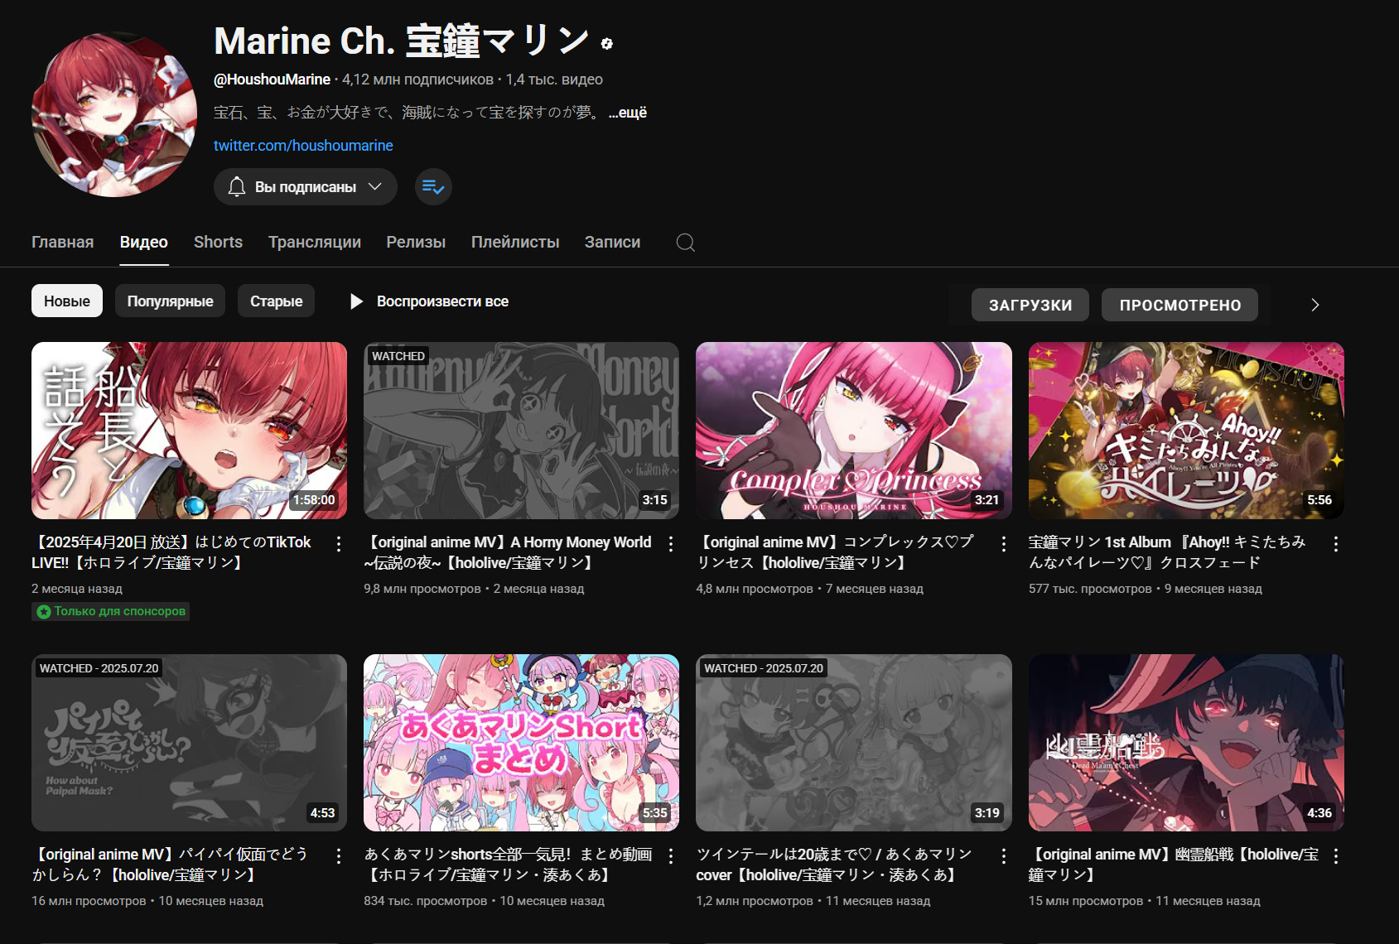Expand channel description with ...ещё
This screenshot has height=944, width=1399.
[x=627, y=113]
